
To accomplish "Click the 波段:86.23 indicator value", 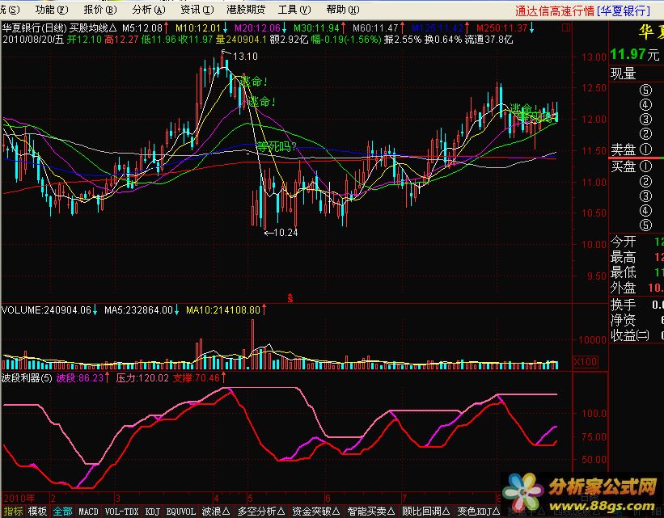I will click(80, 378).
